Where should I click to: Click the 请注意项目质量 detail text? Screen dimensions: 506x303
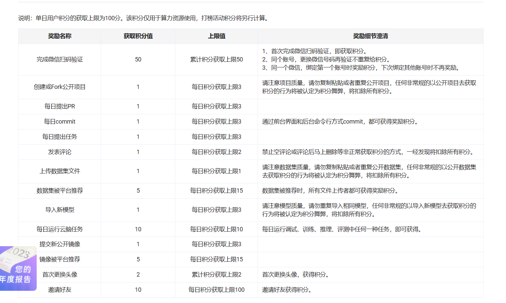[369, 87]
